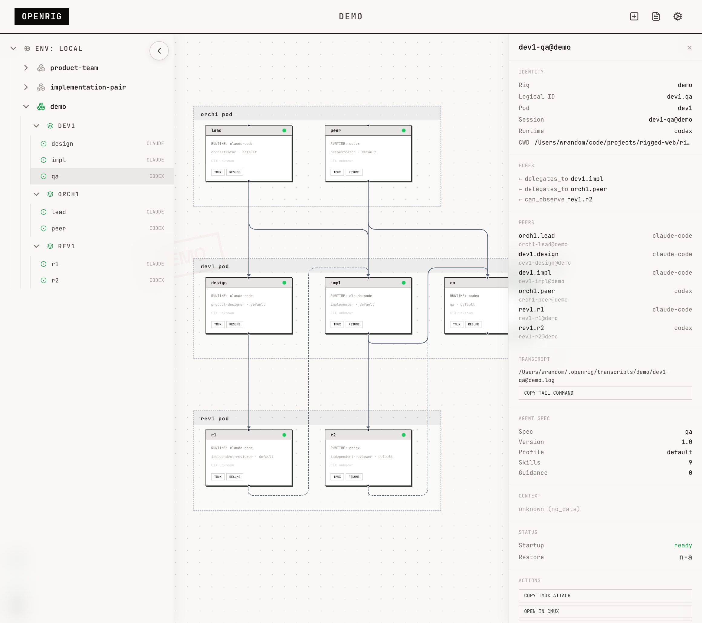Viewport: 702px width, 623px height.
Task: Click the globe icon beside ENV: LOCAL
Action: 27,48
